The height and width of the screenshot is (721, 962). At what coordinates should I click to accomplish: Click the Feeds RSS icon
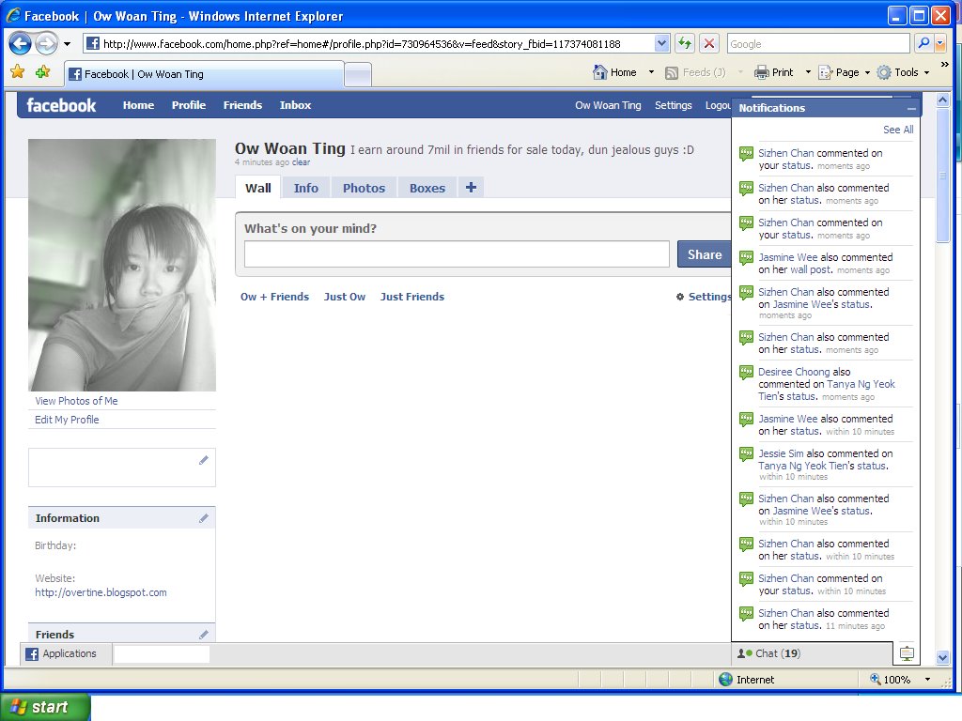672,72
